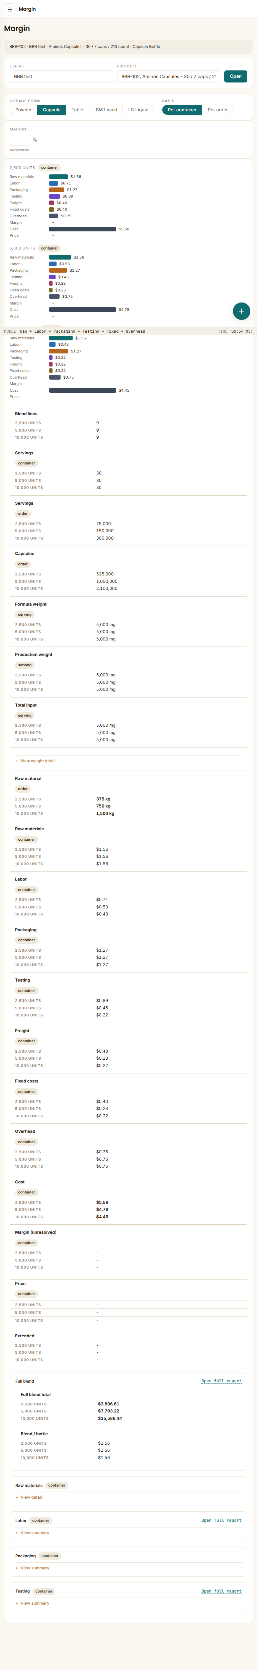The image size is (257, 1670).
Task: Click the Client input field
Action: 62,76
